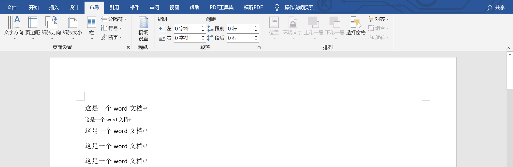Viewport: 513px width, 167px height.
Task: Open the 页边距 margins tool
Action: (x=33, y=28)
